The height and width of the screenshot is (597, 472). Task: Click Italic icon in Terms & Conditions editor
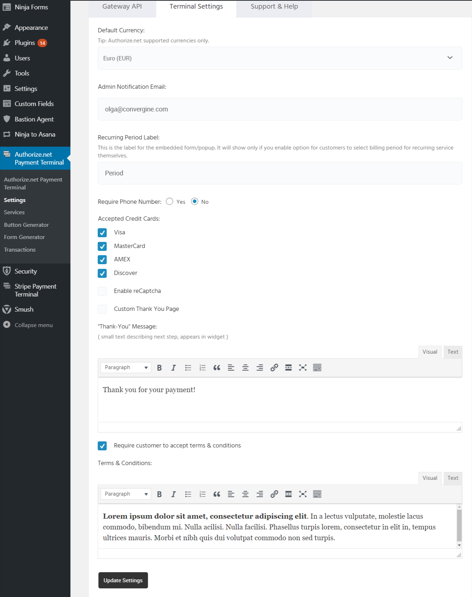tap(173, 494)
